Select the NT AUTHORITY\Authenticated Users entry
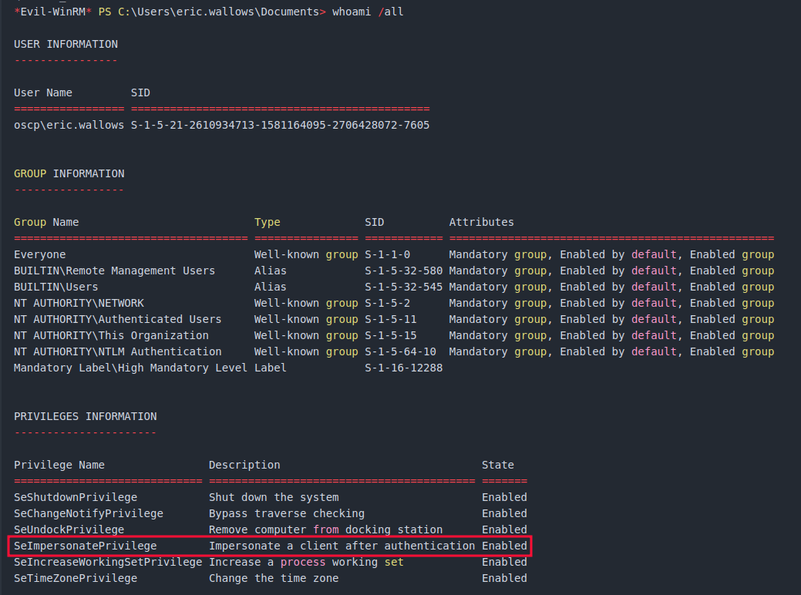This screenshot has width=801, height=595. click(x=117, y=319)
